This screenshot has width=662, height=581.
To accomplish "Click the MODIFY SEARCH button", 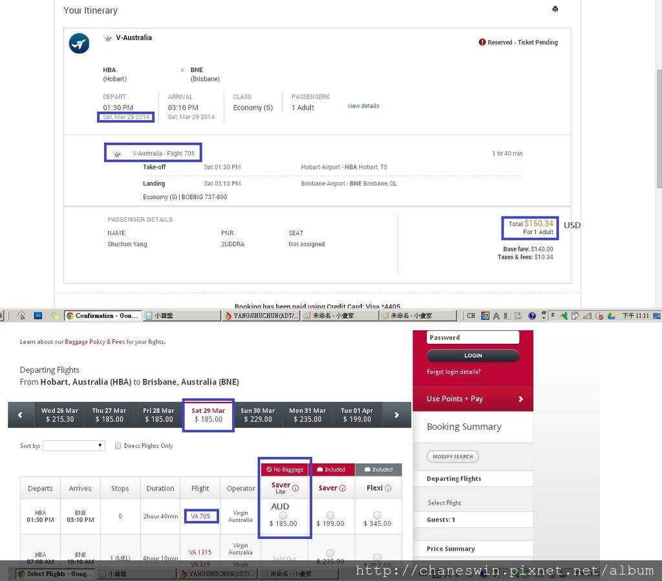I will [453, 456].
